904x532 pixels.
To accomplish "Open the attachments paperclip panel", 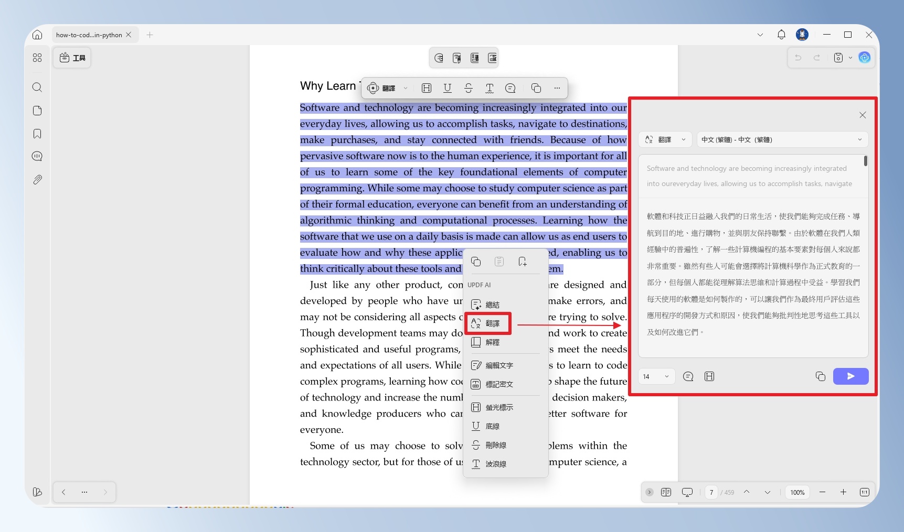I will click(37, 180).
